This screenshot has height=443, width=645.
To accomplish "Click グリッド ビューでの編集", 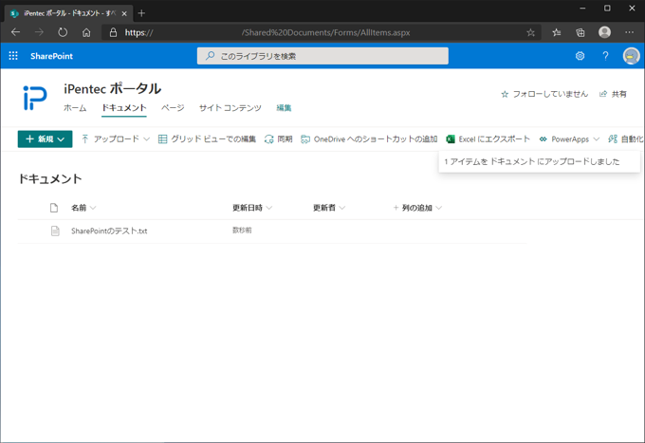I will [x=207, y=139].
